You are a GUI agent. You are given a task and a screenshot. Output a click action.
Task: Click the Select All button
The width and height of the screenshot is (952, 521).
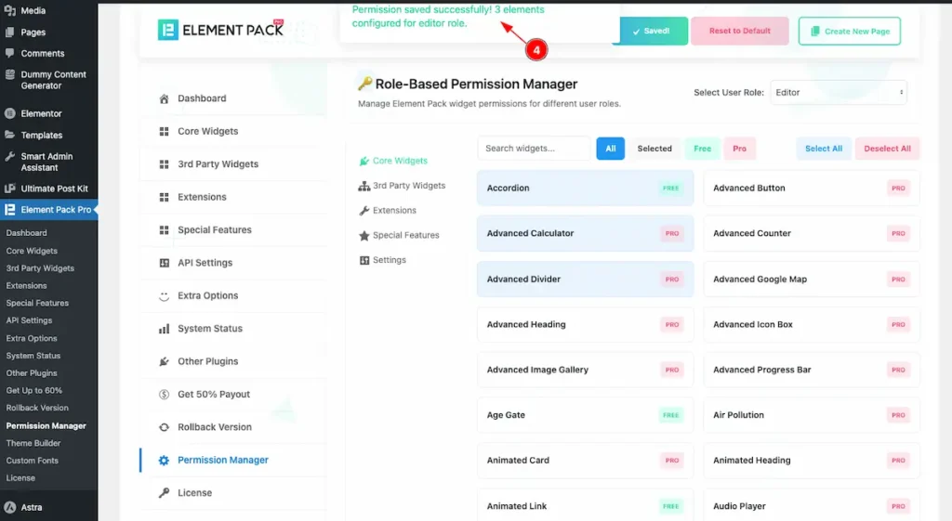[x=823, y=149]
